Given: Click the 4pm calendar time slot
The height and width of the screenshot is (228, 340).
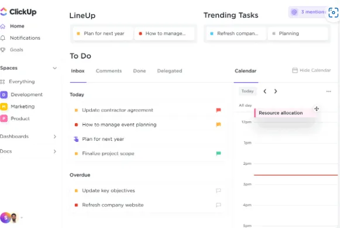Looking at the screenshot, I should pyautogui.click(x=296, y=215).
